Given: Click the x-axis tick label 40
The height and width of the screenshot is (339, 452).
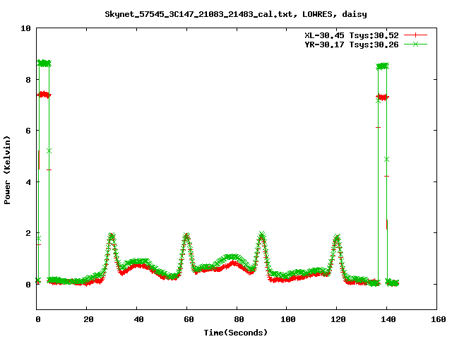Looking at the screenshot, I should click(138, 319).
